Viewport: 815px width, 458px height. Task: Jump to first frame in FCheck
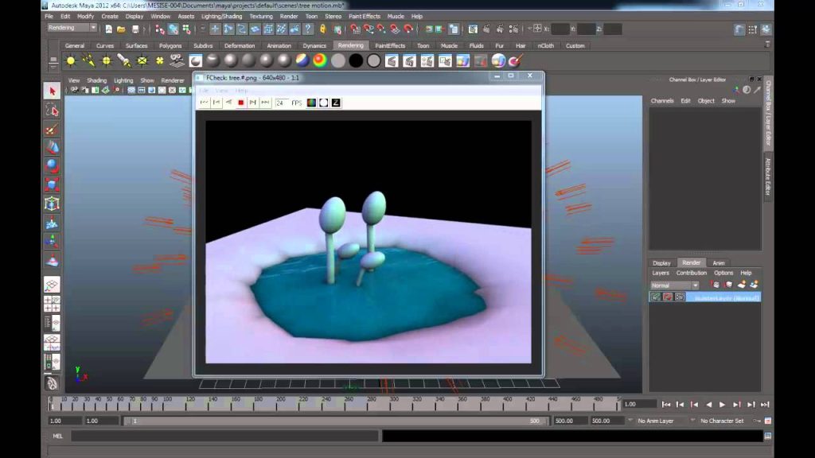[x=205, y=103]
